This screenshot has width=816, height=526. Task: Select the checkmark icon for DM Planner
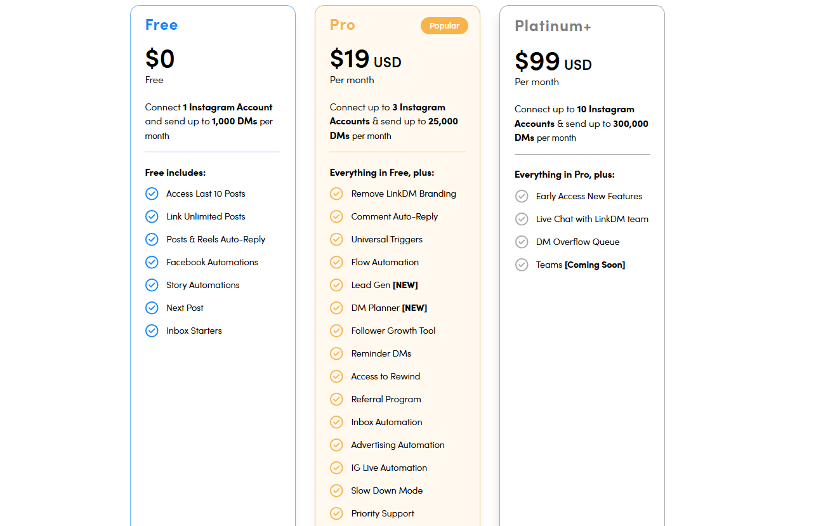[x=336, y=308]
